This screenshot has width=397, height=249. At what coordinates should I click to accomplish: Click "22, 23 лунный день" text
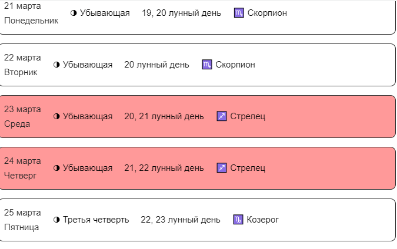click(x=181, y=220)
